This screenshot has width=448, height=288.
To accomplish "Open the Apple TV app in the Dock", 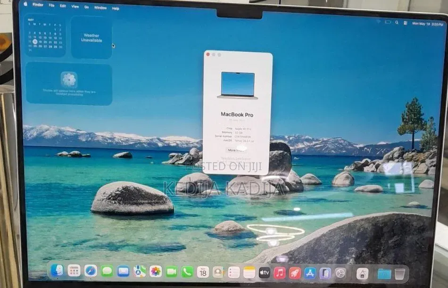I will (265, 273).
